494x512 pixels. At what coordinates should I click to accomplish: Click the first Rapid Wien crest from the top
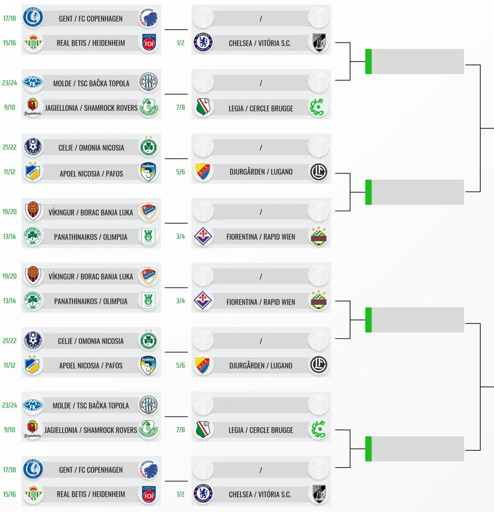(x=319, y=236)
